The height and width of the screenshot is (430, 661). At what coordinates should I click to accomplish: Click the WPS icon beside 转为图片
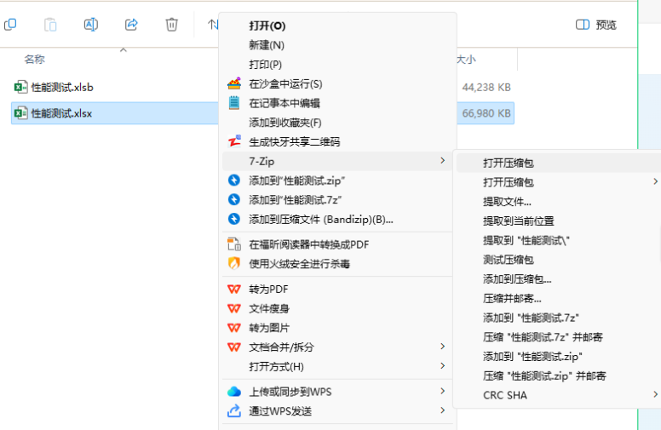234,328
